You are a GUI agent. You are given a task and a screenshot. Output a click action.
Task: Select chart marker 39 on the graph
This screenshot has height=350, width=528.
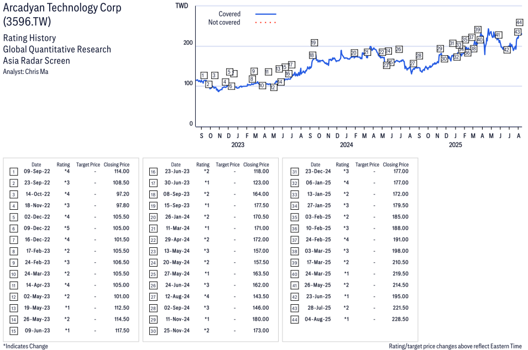coord(478,30)
